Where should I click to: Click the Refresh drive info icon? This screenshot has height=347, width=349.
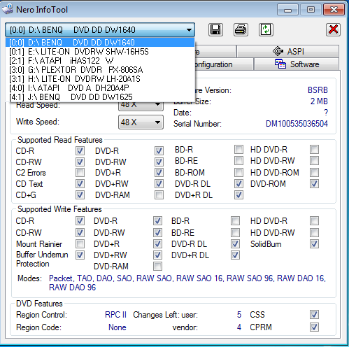click(x=266, y=29)
